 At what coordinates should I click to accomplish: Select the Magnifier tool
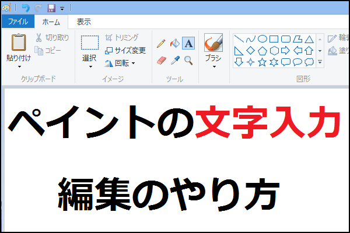click(188, 60)
